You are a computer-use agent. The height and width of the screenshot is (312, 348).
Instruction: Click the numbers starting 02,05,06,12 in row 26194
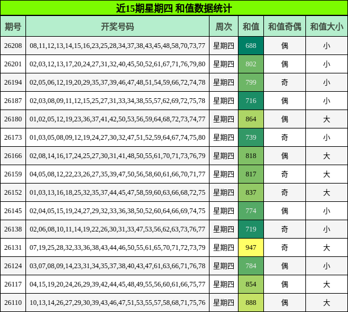[117, 82]
